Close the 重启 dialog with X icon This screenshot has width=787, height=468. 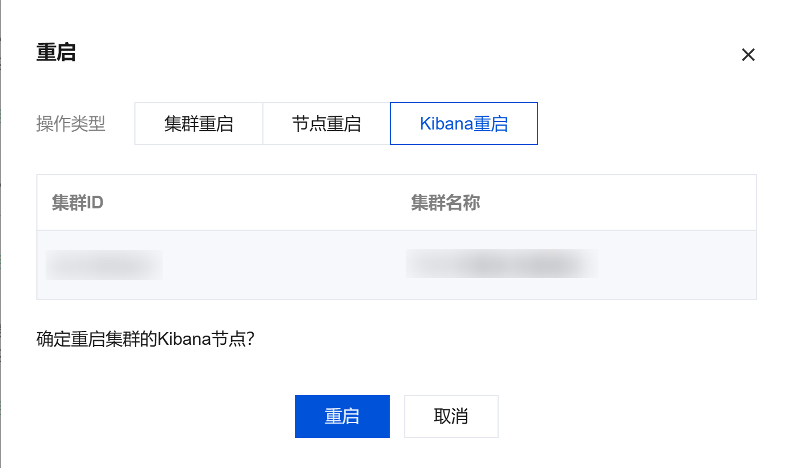pos(748,55)
